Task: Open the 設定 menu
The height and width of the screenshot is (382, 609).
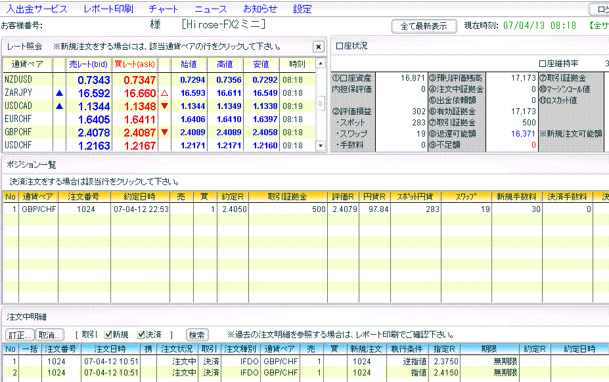Action: 302,9
